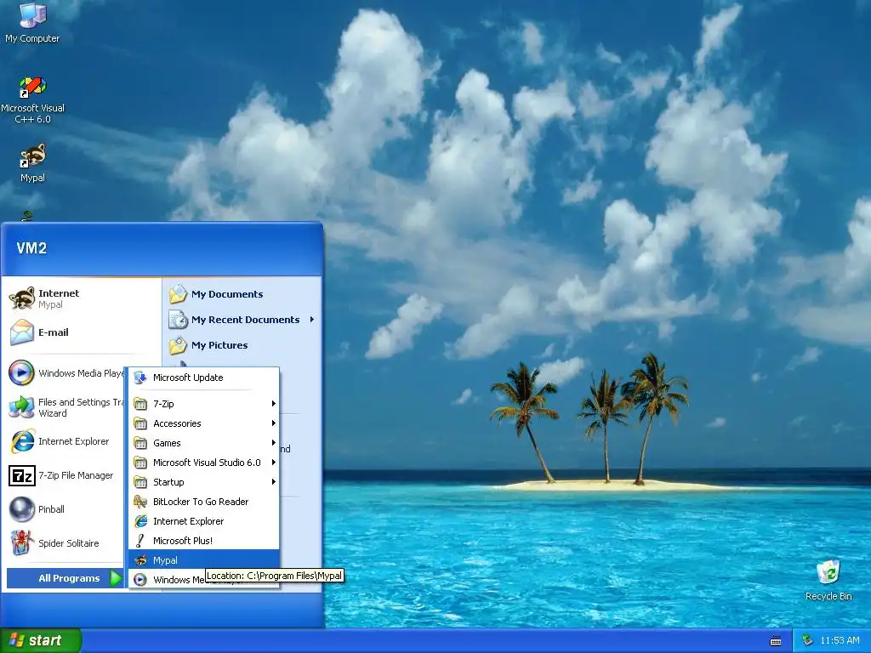Click the Spider Solitaire label
This screenshot has width=871, height=653.
click(68, 543)
